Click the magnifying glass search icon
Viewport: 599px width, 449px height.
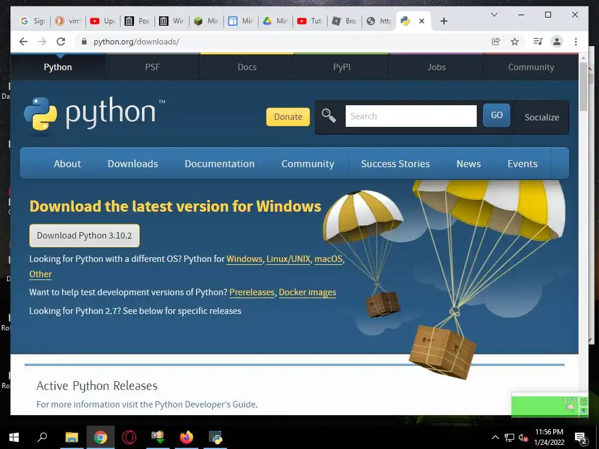click(329, 115)
